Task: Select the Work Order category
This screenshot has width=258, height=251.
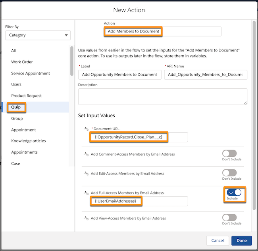Action: pyautogui.click(x=22, y=62)
